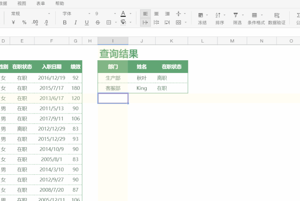
Task: Open the fill color dropdown arrow
Action: click(x=131, y=22)
